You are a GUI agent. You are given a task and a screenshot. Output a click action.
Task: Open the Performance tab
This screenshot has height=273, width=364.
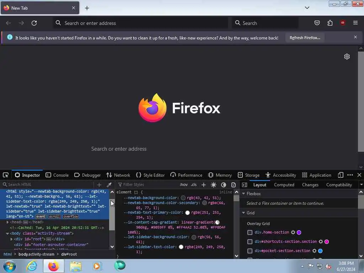[186, 175]
